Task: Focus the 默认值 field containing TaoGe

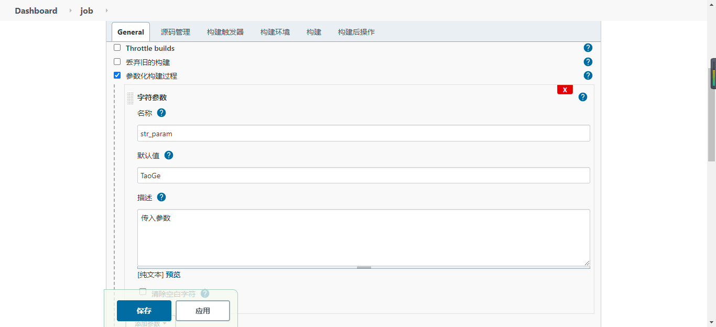Action: pos(364,175)
